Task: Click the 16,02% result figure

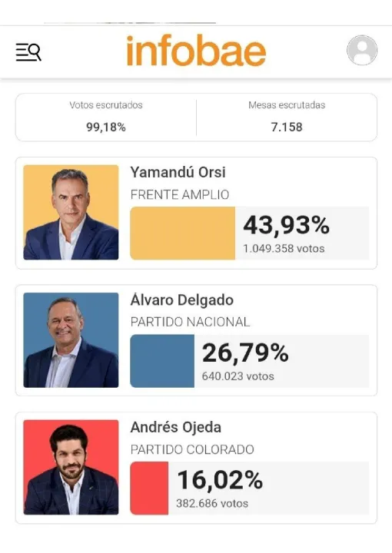Action: pos(220,480)
